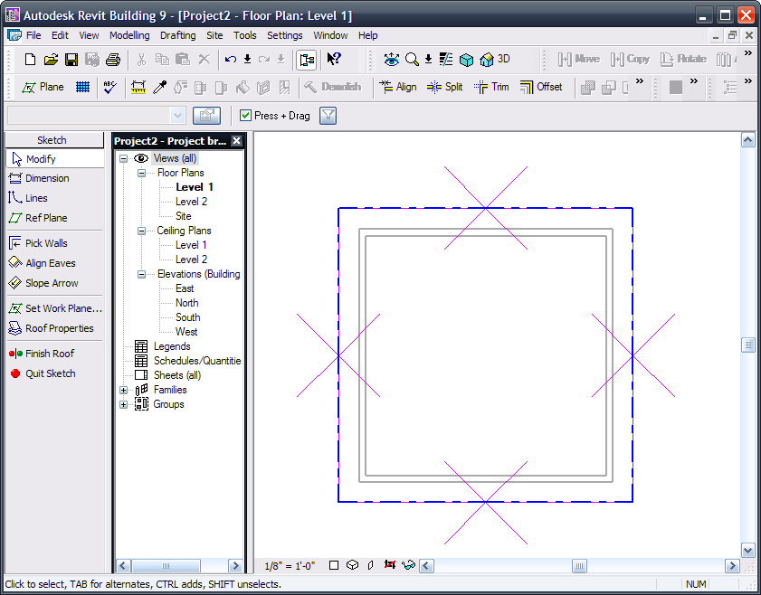This screenshot has width=761, height=595.
Task: Open the Level 2 floor plan
Action: tap(191, 202)
